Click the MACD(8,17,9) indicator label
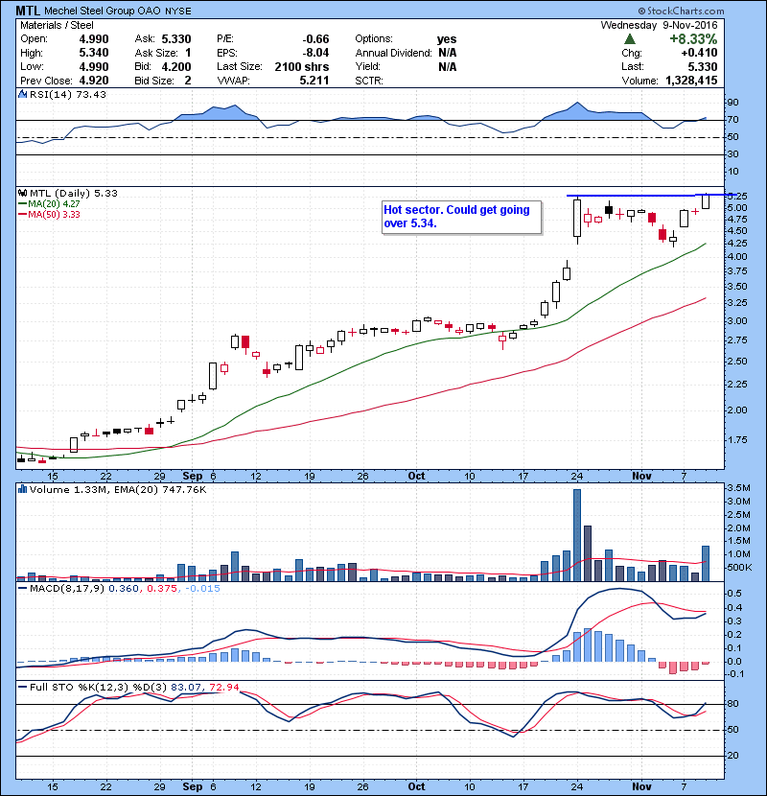Viewport: 767px width, 796px height. pos(67,589)
